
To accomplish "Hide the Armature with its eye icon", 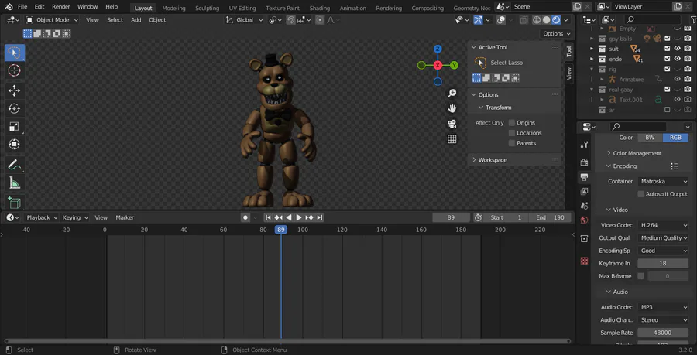I will pos(678,79).
